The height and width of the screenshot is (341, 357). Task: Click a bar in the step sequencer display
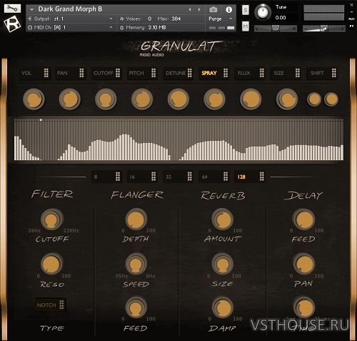click(178, 139)
